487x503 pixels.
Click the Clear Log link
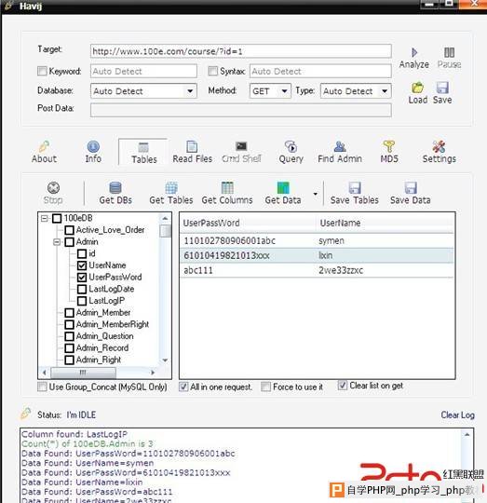click(457, 415)
